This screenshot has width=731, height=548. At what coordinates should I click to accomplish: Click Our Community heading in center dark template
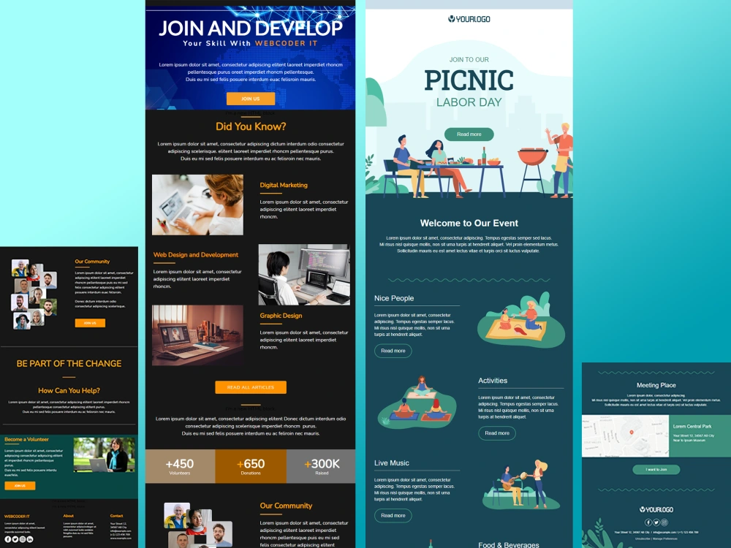pos(286,506)
